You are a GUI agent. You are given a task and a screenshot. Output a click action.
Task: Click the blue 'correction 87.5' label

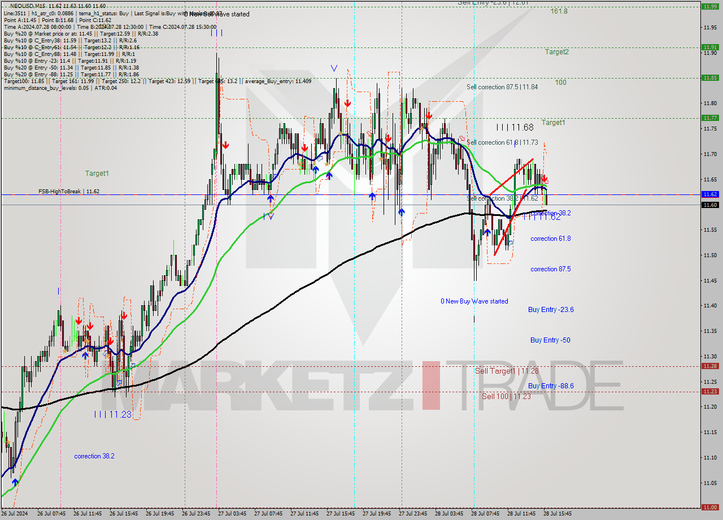pos(550,269)
